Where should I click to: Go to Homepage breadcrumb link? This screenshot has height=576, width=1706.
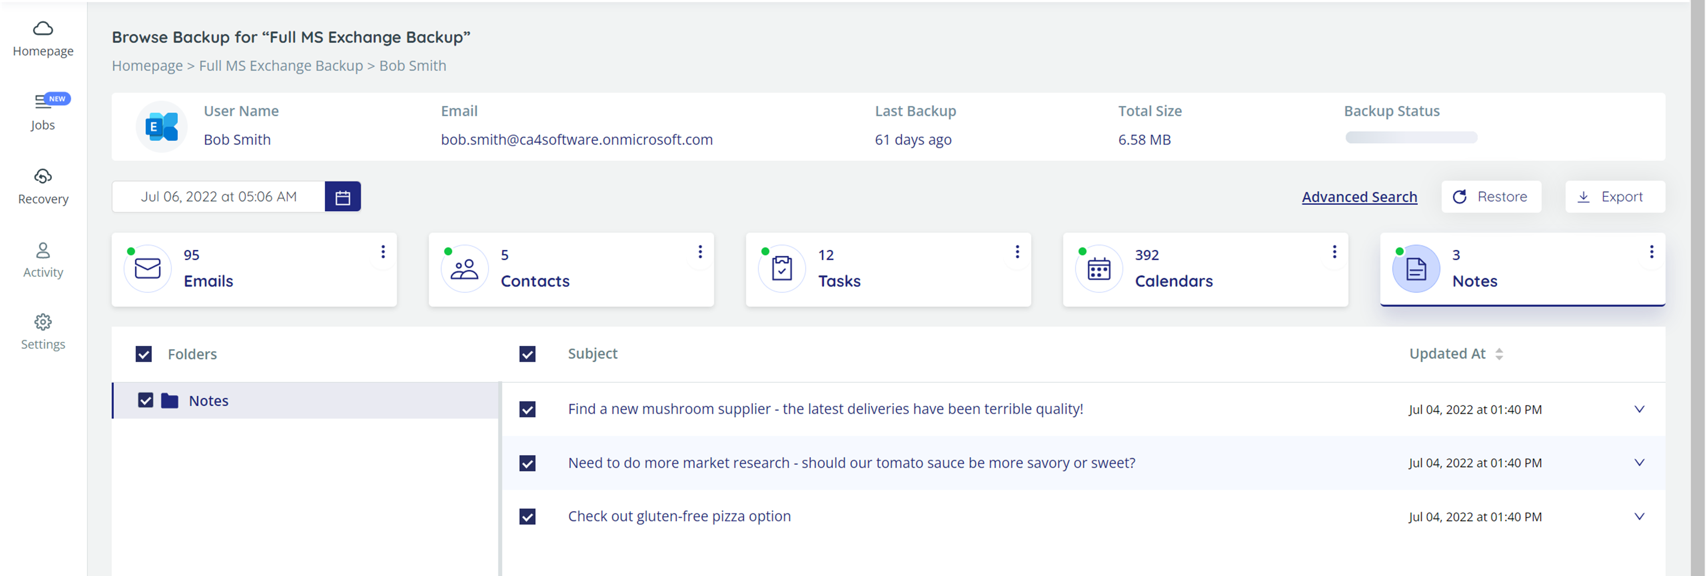(147, 66)
